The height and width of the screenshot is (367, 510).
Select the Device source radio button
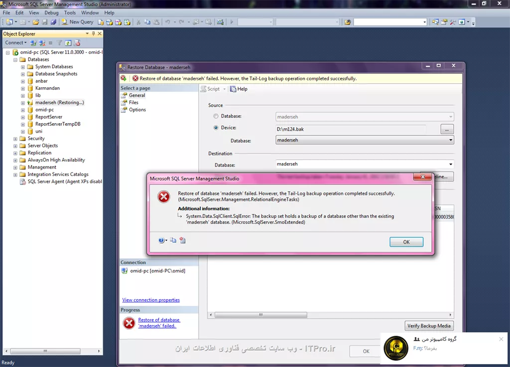click(216, 128)
